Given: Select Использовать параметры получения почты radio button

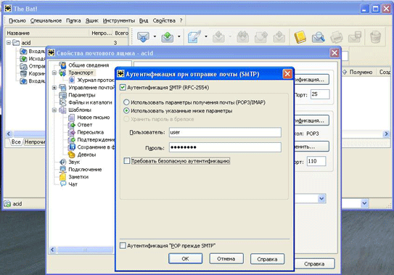Looking at the screenshot, I should 126,102.
